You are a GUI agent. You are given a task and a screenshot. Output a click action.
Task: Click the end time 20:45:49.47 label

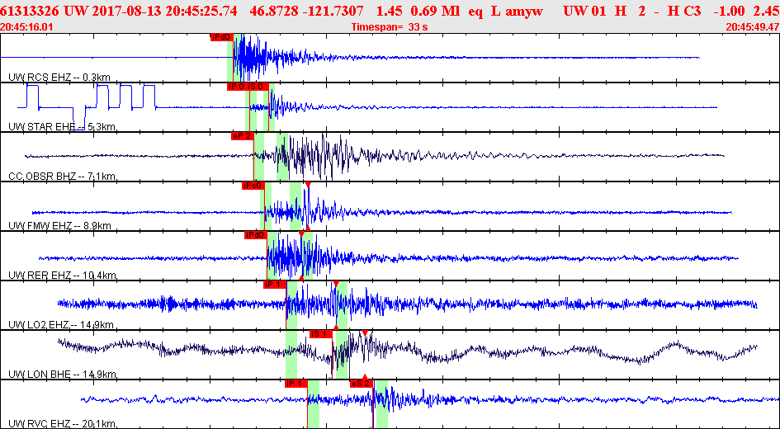point(752,27)
